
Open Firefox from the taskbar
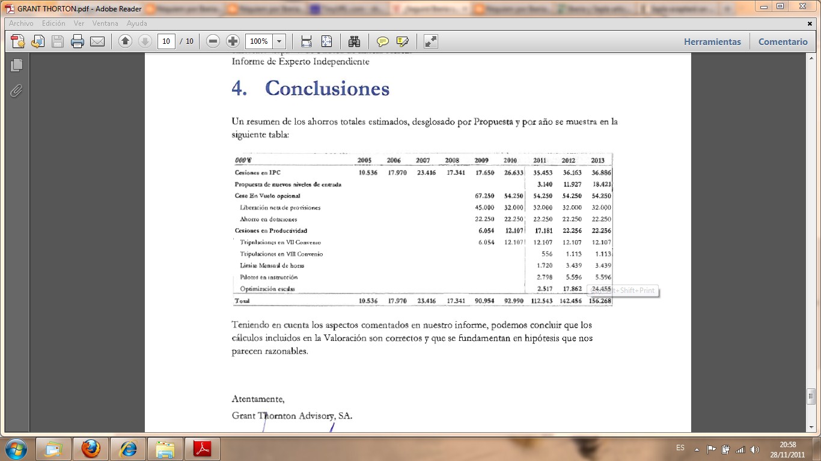click(x=91, y=448)
